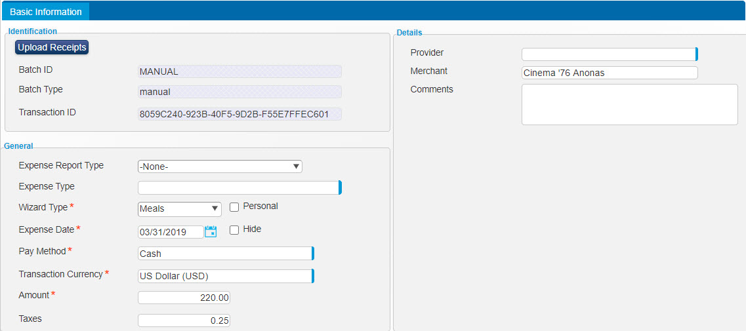Screen dimensions: 746x331
Task: Expand the Expense Report Type dropdown
Action: click(x=220, y=166)
